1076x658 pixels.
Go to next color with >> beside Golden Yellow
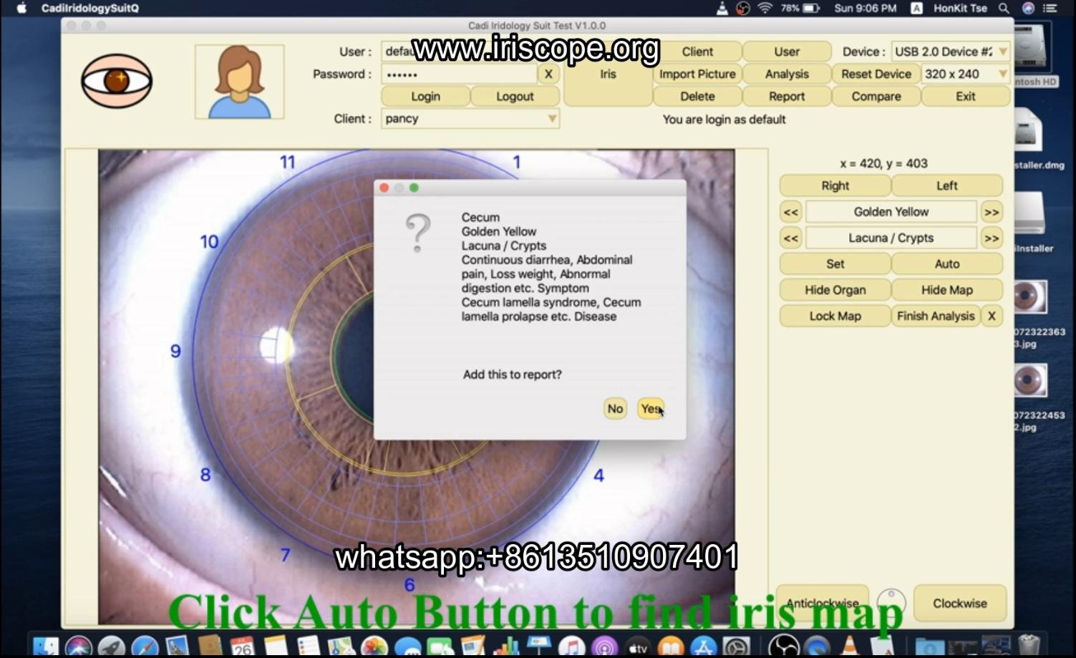pyautogui.click(x=992, y=212)
